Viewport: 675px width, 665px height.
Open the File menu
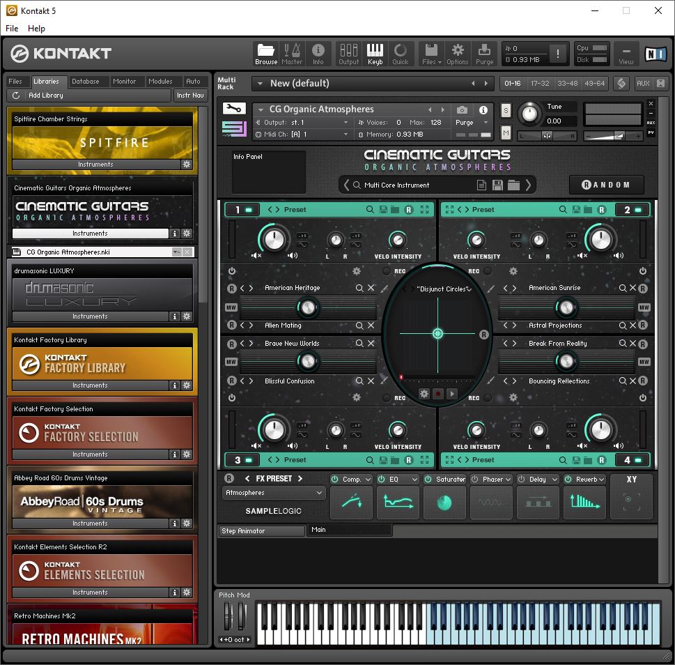click(12, 29)
